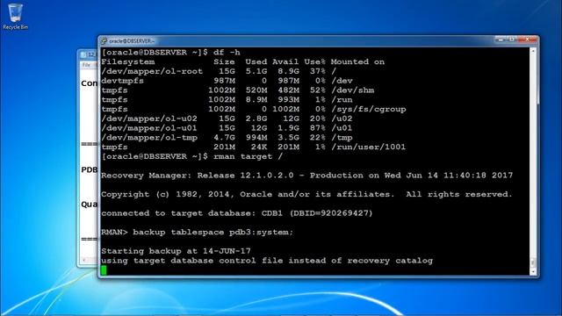Close the oracle@DBSERVER terminal window
562x316 pixels.
pyautogui.click(x=527, y=39)
